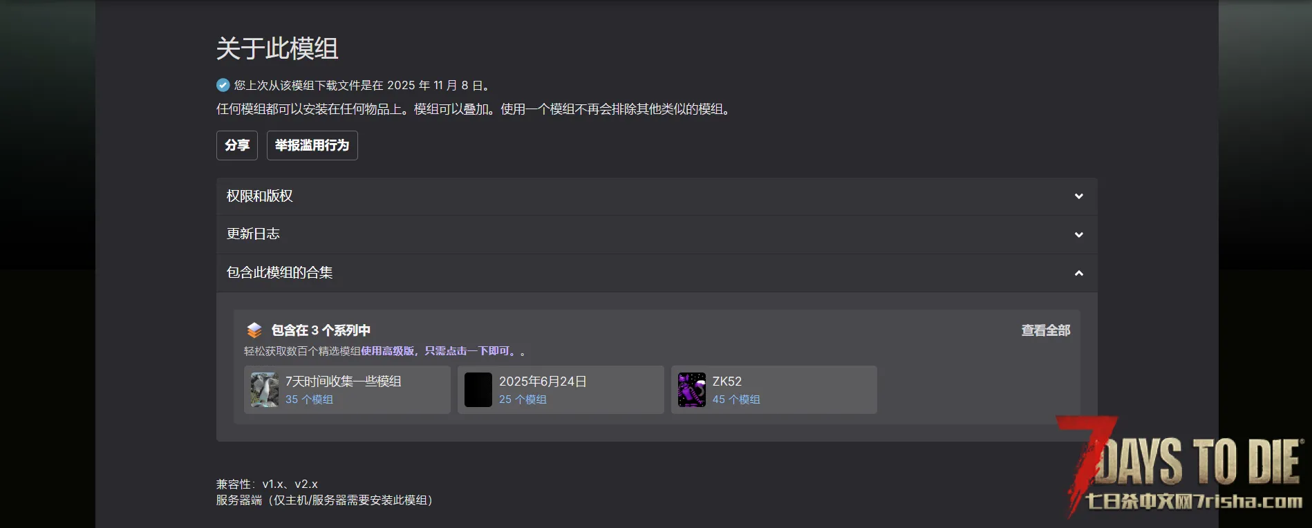
Task: Expand the 更新日志 section chevron
Action: click(x=1078, y=235)
